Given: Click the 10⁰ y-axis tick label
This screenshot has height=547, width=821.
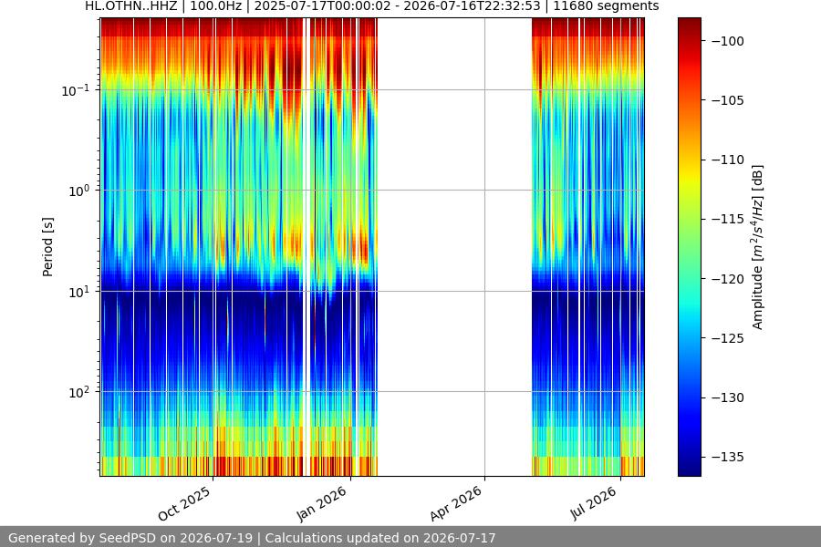Looking at the screenshot, I should click(x=78, y=191).
